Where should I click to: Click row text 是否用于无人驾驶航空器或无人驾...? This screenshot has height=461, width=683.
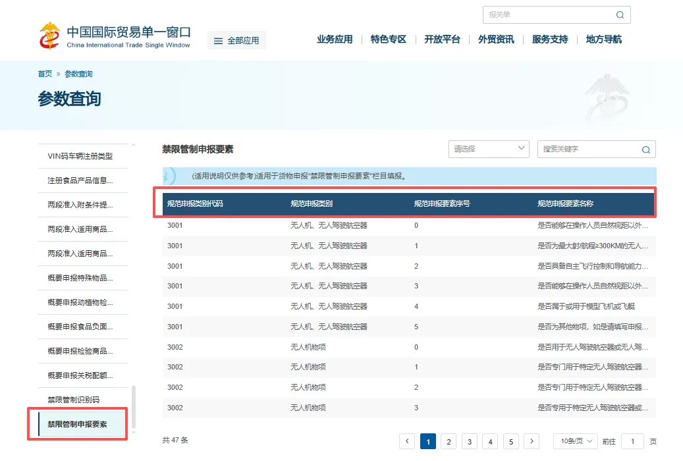tap(593, 347)
